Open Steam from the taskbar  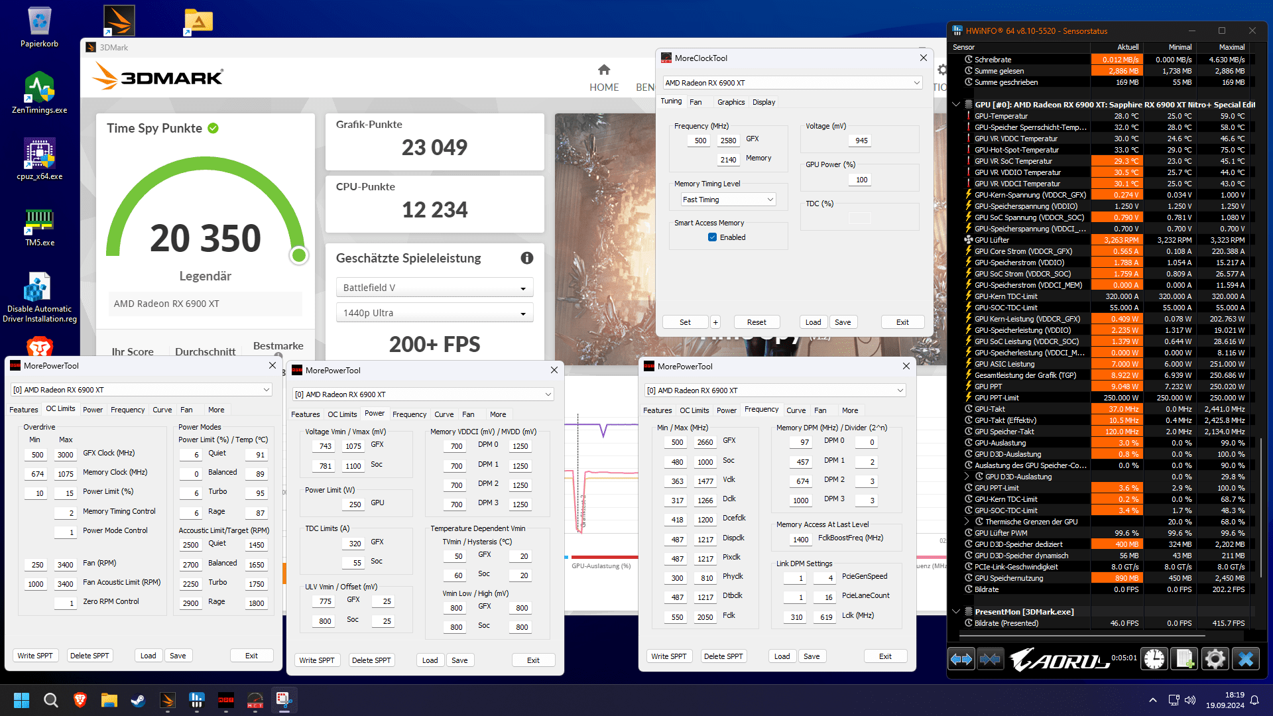[x=139, y=700]
